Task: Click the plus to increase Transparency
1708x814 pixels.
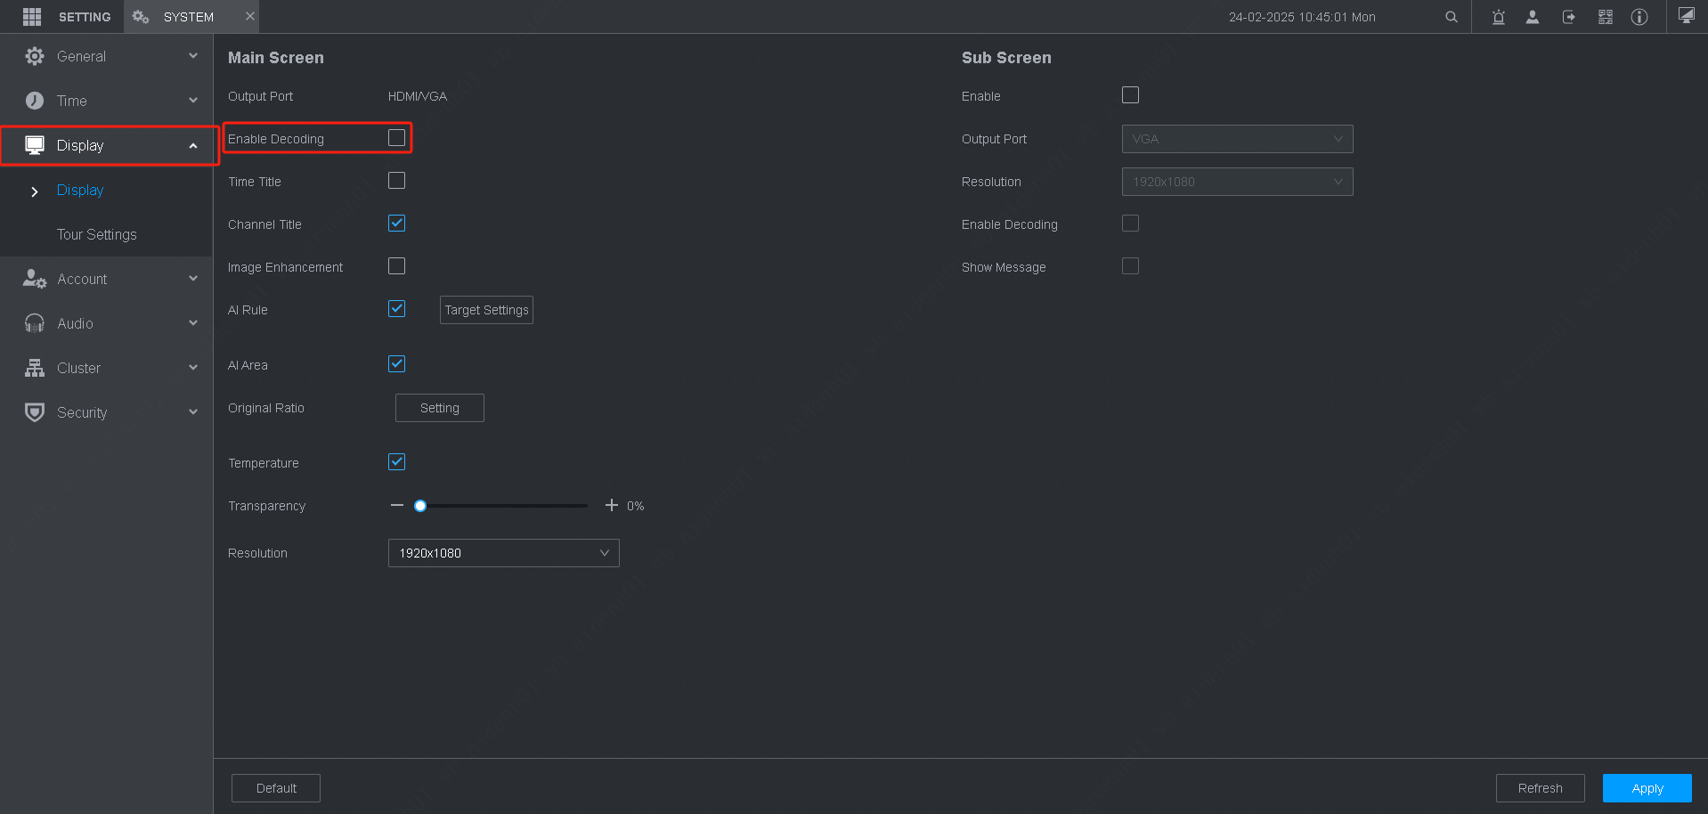Action: pyautogui.click(x=612, y=506)
